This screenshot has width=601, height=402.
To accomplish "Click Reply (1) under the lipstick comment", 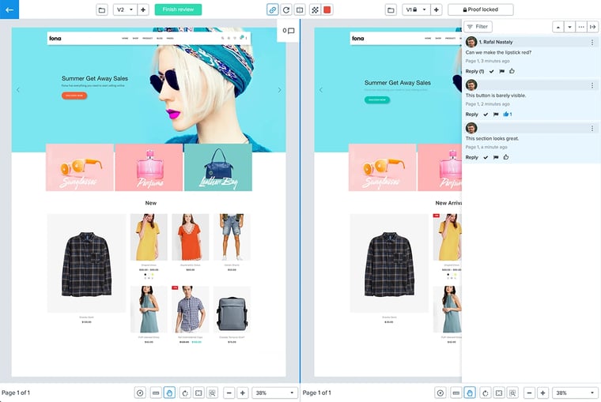I will pyautogui.click(x=474, y=71).
